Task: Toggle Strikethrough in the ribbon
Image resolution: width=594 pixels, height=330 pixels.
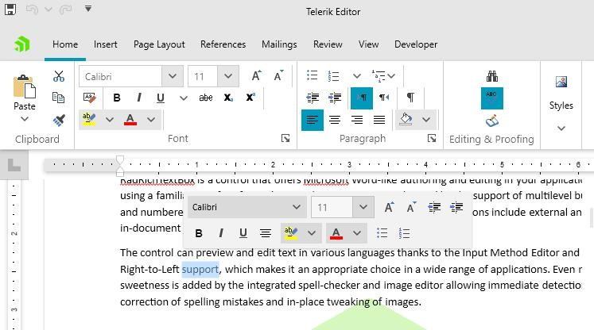Action: point(206,98)
